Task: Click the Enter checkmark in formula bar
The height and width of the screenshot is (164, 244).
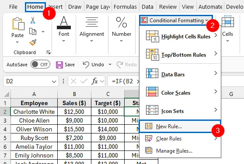Action: click(84, 81)
